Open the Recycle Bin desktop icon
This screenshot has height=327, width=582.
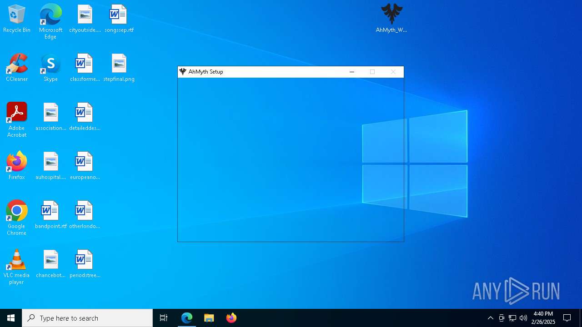click(17, 19)
